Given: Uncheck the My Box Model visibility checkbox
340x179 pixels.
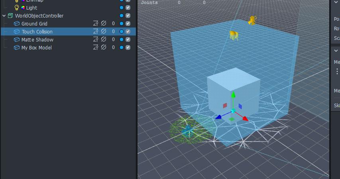Looking at the screenshot, I should point(128,47).
